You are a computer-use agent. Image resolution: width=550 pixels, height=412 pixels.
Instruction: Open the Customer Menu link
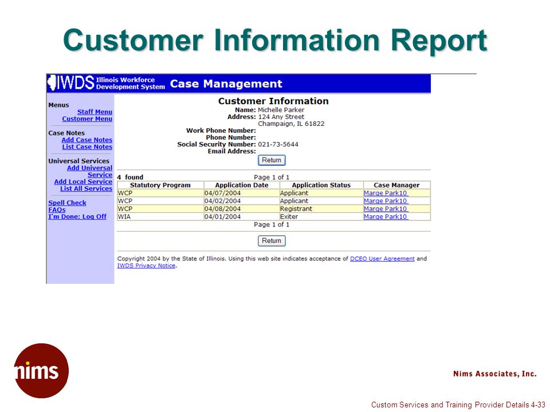(x=87, y=119)
